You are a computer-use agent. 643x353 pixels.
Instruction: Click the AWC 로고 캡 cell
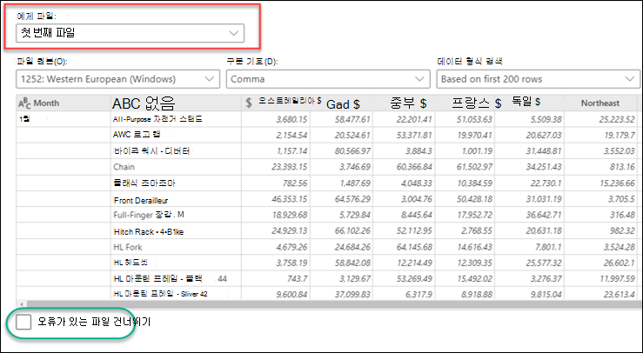click(x=176, y=135)
